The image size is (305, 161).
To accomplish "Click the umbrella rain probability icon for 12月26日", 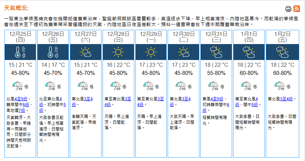I will (50, 85).
